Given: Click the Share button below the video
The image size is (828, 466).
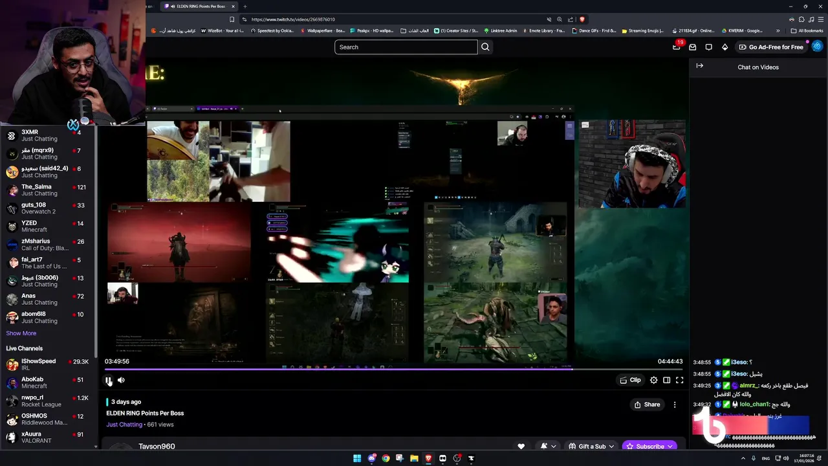Looking at the screenshot, I should pos(647,405).
